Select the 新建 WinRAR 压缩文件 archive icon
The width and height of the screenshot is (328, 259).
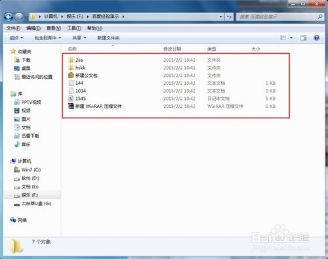pyautogui.click(x=71, y=106)
